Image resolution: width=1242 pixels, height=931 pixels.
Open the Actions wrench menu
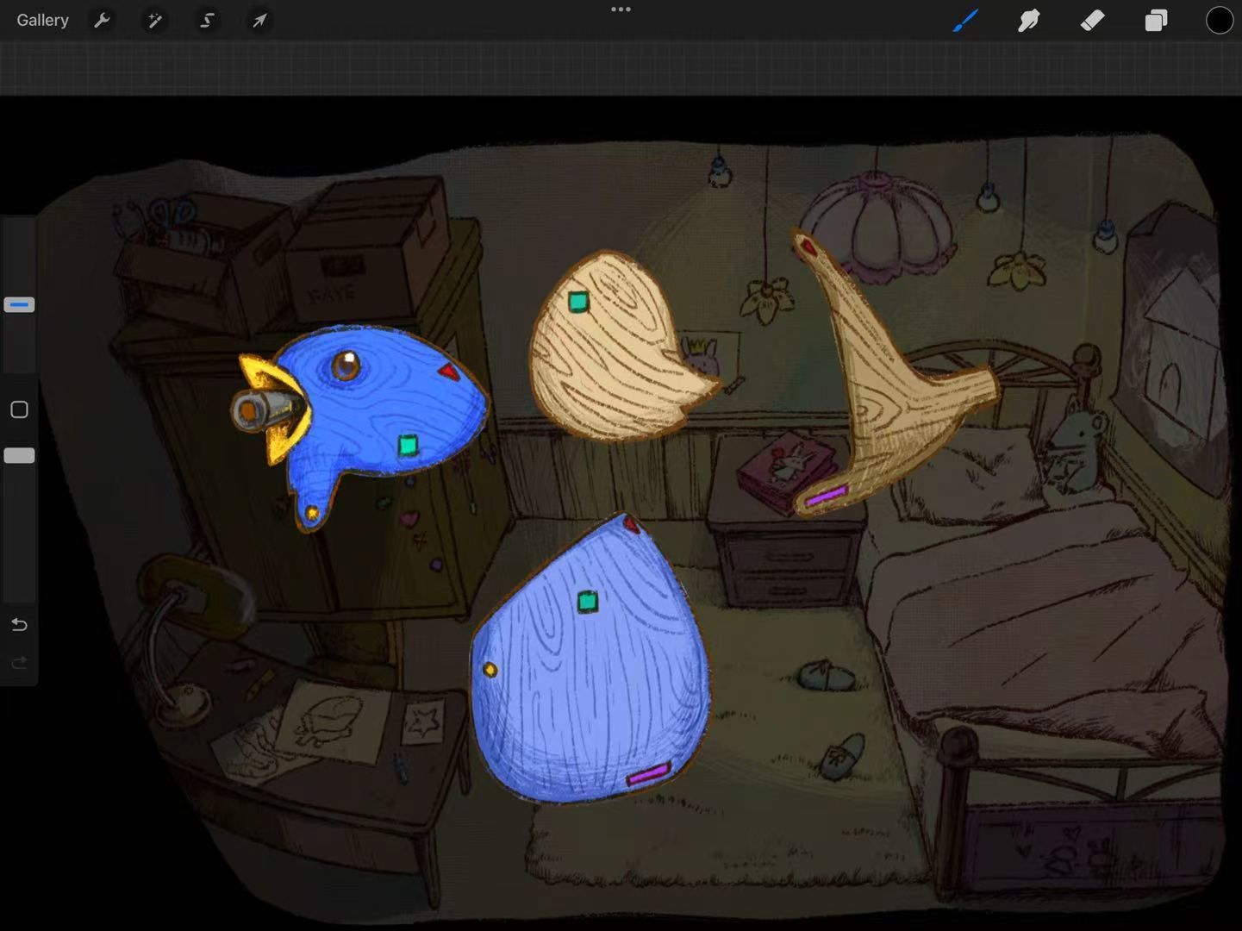point(102,20)
